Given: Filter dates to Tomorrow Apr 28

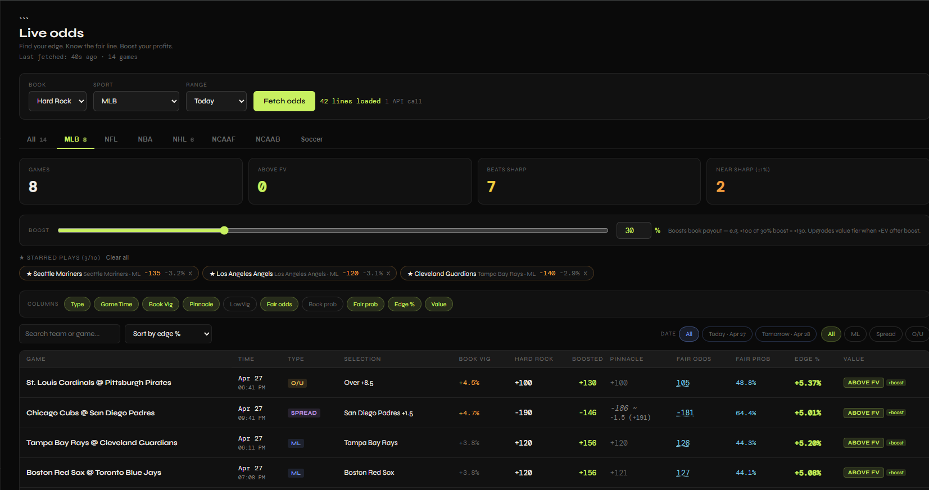Looking at the screenshot, I should [x=786, y=334].
